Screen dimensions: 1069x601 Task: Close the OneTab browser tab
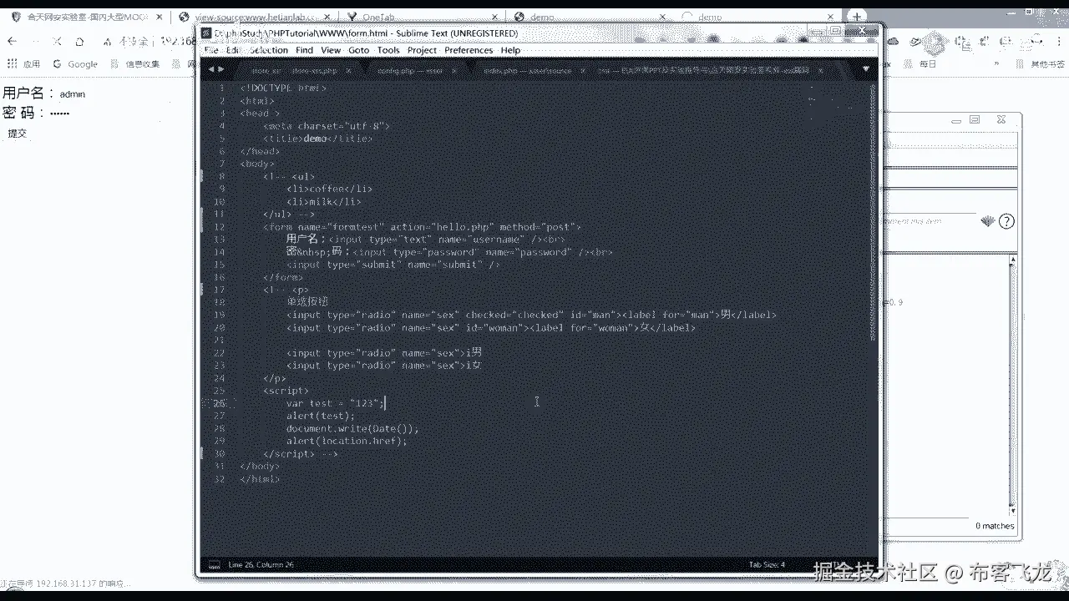(493, 17)
